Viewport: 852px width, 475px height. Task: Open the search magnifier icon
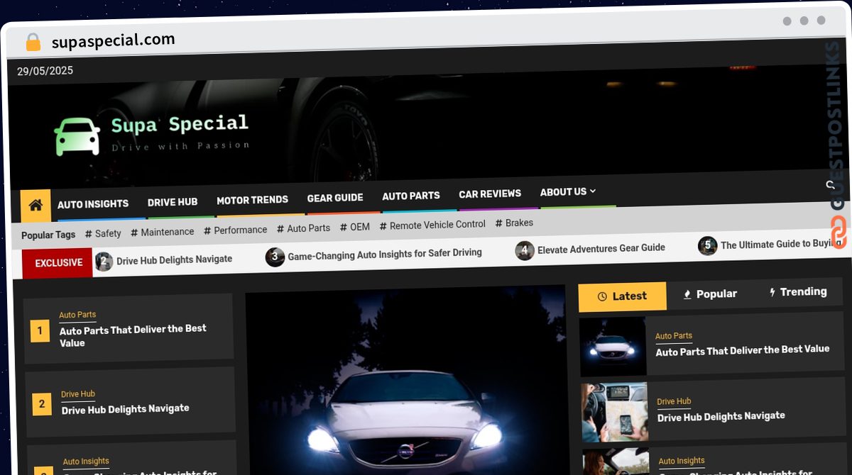click(x=830, y=185)
